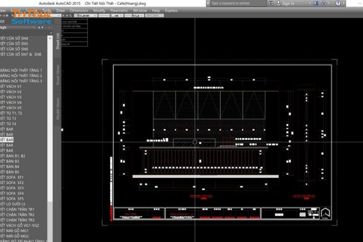
Task: Select sheet 'CHÂN TRẦN TR1'
Action: (17, 209)
